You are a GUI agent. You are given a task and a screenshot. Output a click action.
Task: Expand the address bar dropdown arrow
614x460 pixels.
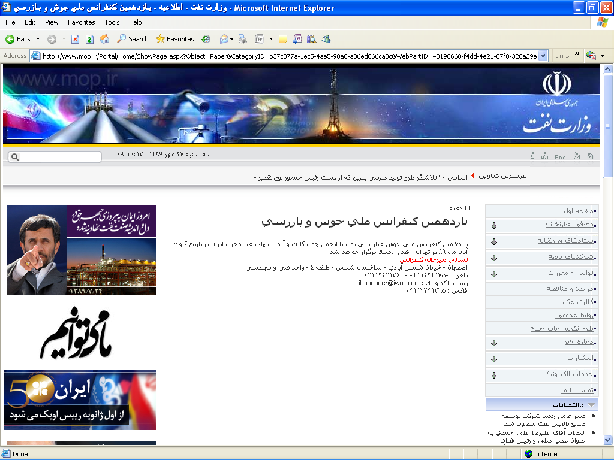[x=543, y=56]
